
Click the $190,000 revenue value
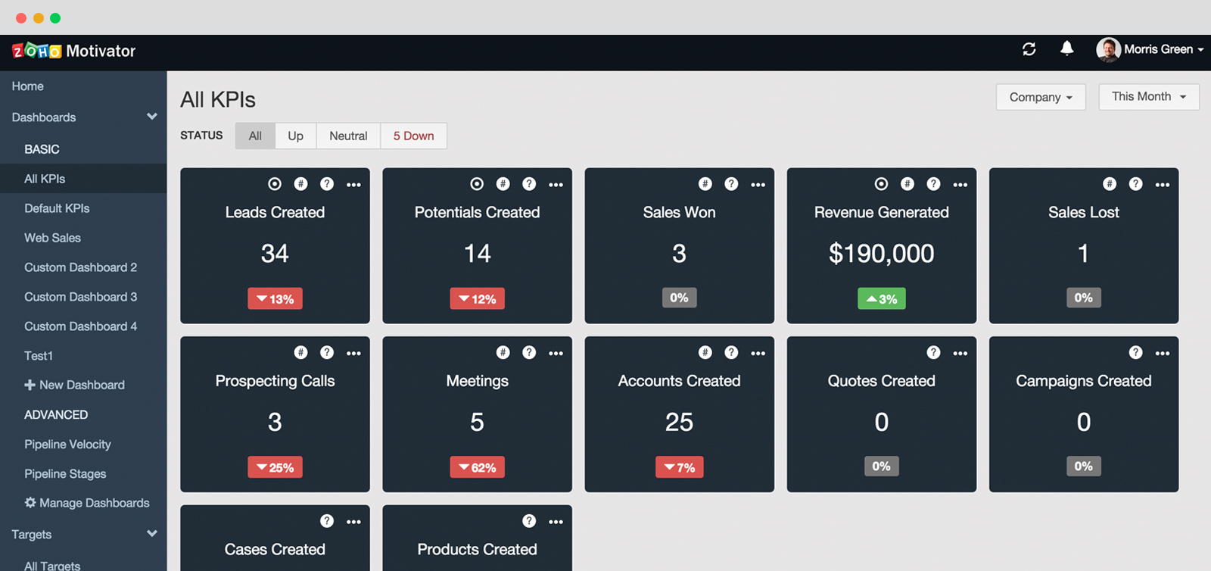(881, 253)
